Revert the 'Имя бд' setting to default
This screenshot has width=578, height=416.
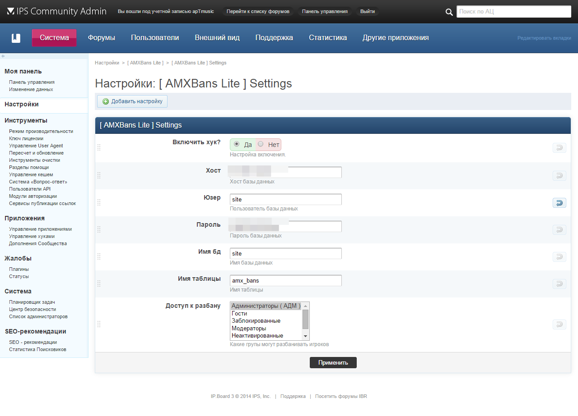tap(559, 257)
